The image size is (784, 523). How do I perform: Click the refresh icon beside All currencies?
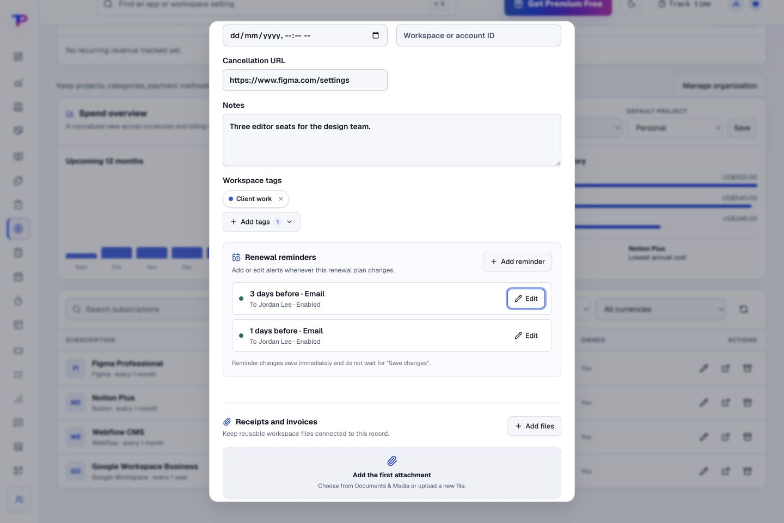(x=744, y=309)
